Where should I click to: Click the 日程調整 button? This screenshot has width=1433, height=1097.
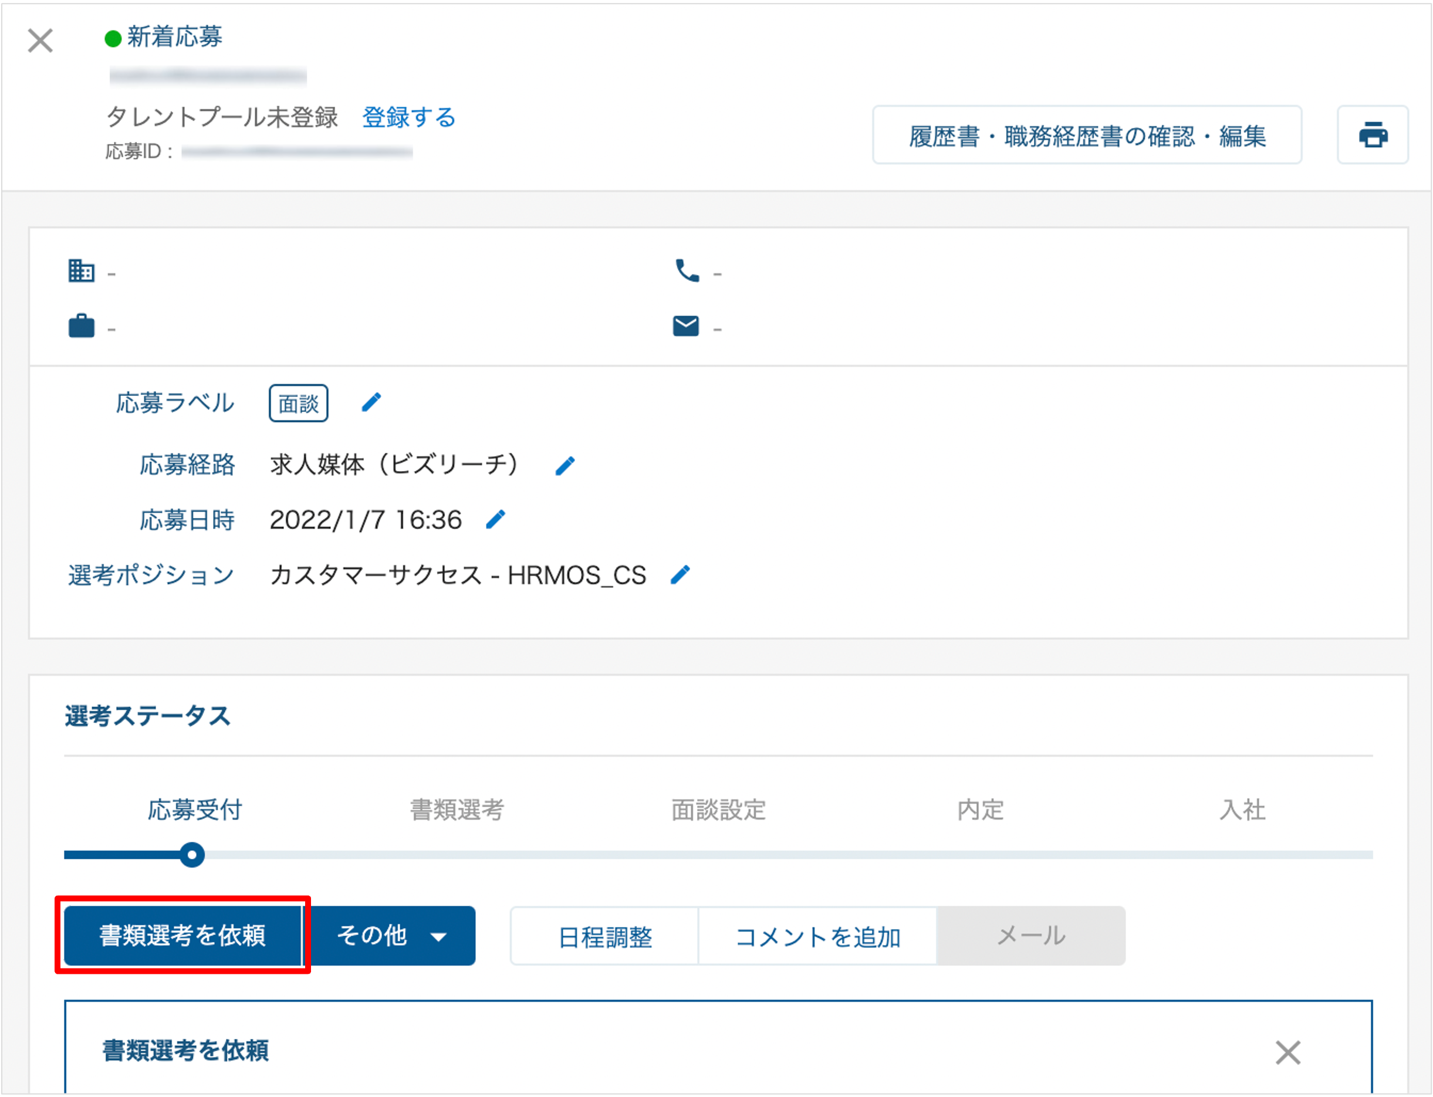[x=605, y=936]
